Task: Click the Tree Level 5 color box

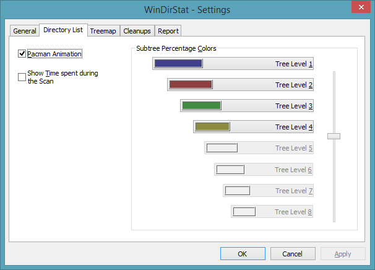Action: click(222, 148)
